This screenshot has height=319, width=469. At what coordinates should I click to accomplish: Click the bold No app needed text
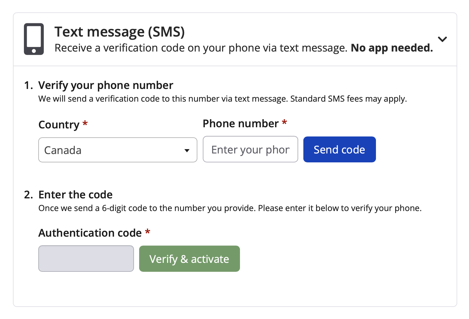[392, 48]
